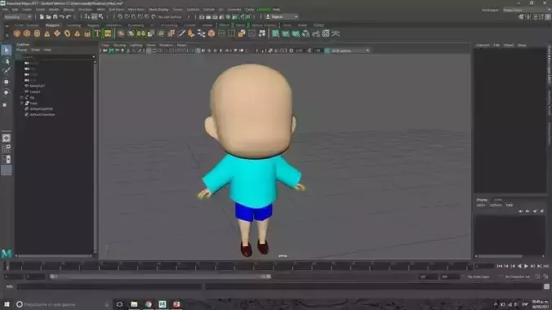The width and height of the screenshot is (552, 310).
Task: Click the Open Scene folder icon
Action: (x=48, y=17)
